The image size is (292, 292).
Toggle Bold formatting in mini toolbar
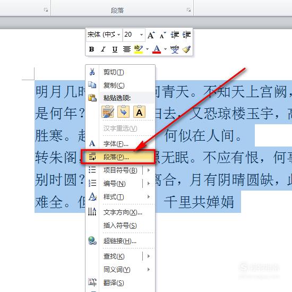point(91,49)
